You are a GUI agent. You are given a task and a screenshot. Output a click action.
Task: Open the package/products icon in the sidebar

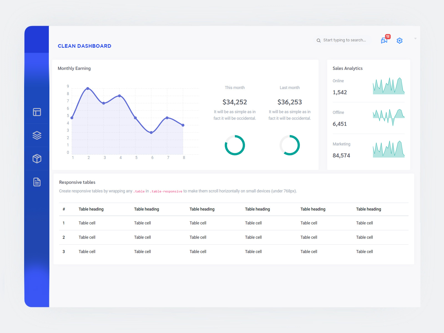tap(37, 159)
